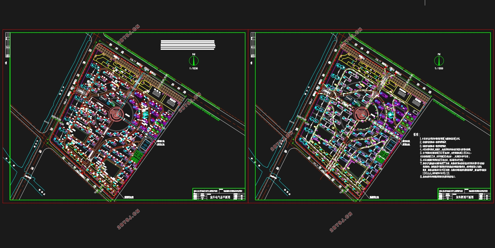Select the title text 室外电气总平面图
The image size is (495, 248).
[x=220, y=197]
